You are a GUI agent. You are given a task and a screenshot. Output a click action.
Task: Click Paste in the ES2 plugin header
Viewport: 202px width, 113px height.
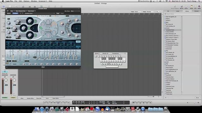coord(62,13)
